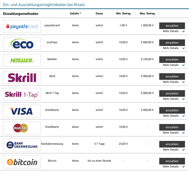Click the Banküberweisung bank logo
Image resolution: width=189 pixels, height=172 pixels.
click(22, 145)
